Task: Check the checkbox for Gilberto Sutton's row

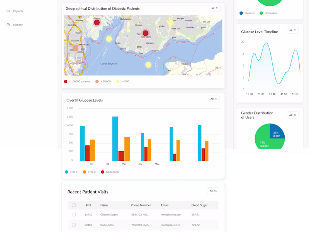Action: (x=74, y=215)
